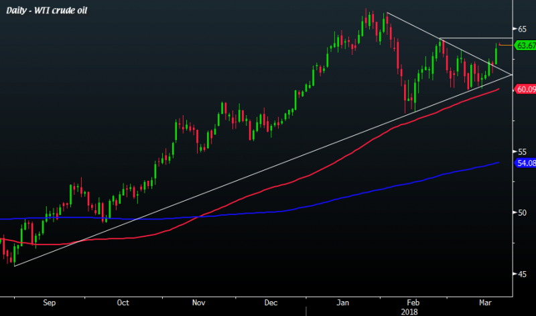Click the Sep label on the time axis

coord(50,303)
